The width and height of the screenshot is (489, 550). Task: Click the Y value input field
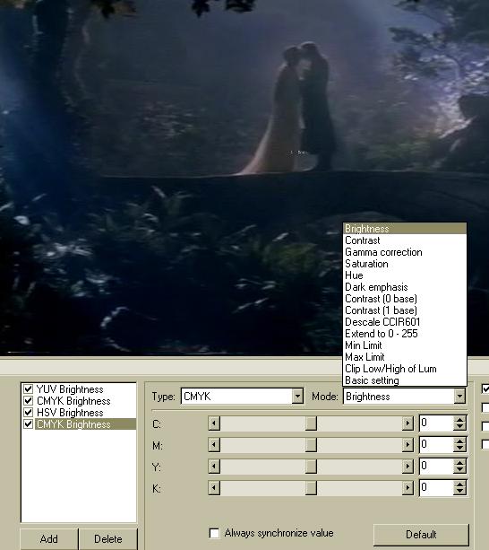click(x=436, y=467)
